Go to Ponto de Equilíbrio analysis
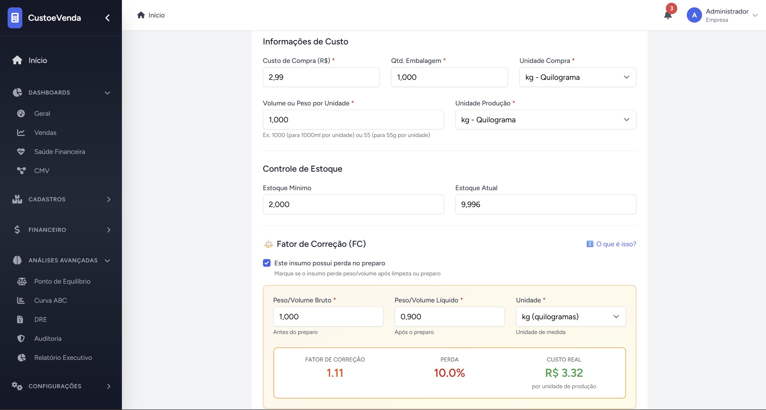766x410 pixels. pyautogui.click(x=62, y=281)
